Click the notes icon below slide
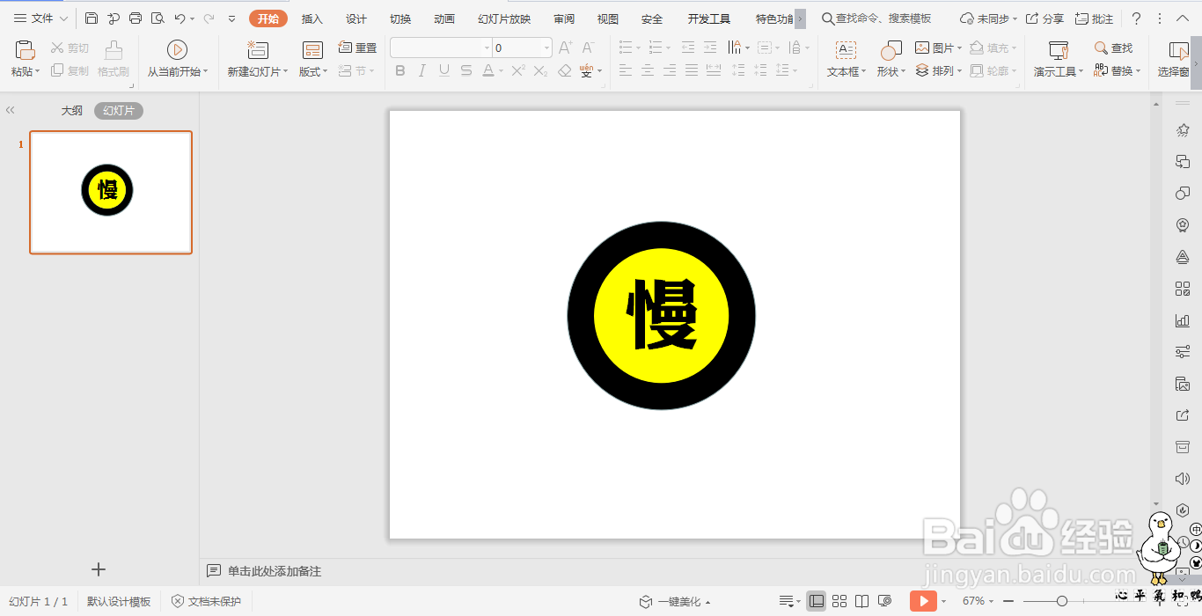Viewport: 1202px width, 616px height. coord(214,571)
